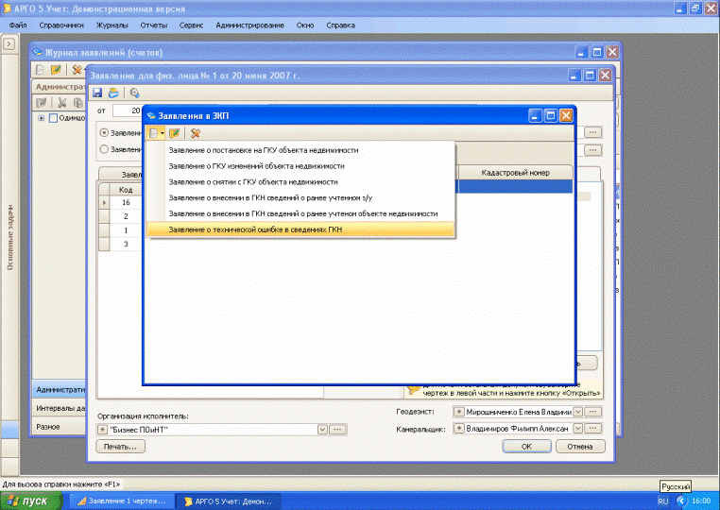
Task: Click delete icon in Журнал заявлений toolbar
Action: tap(77, 69)
